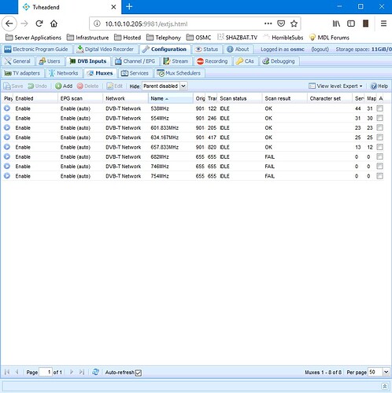The width and height of the screenshot is (392, 393).
Task: Play the 657.833MHz mux stream
Action: pyautogui.click(x=7, y=147)
